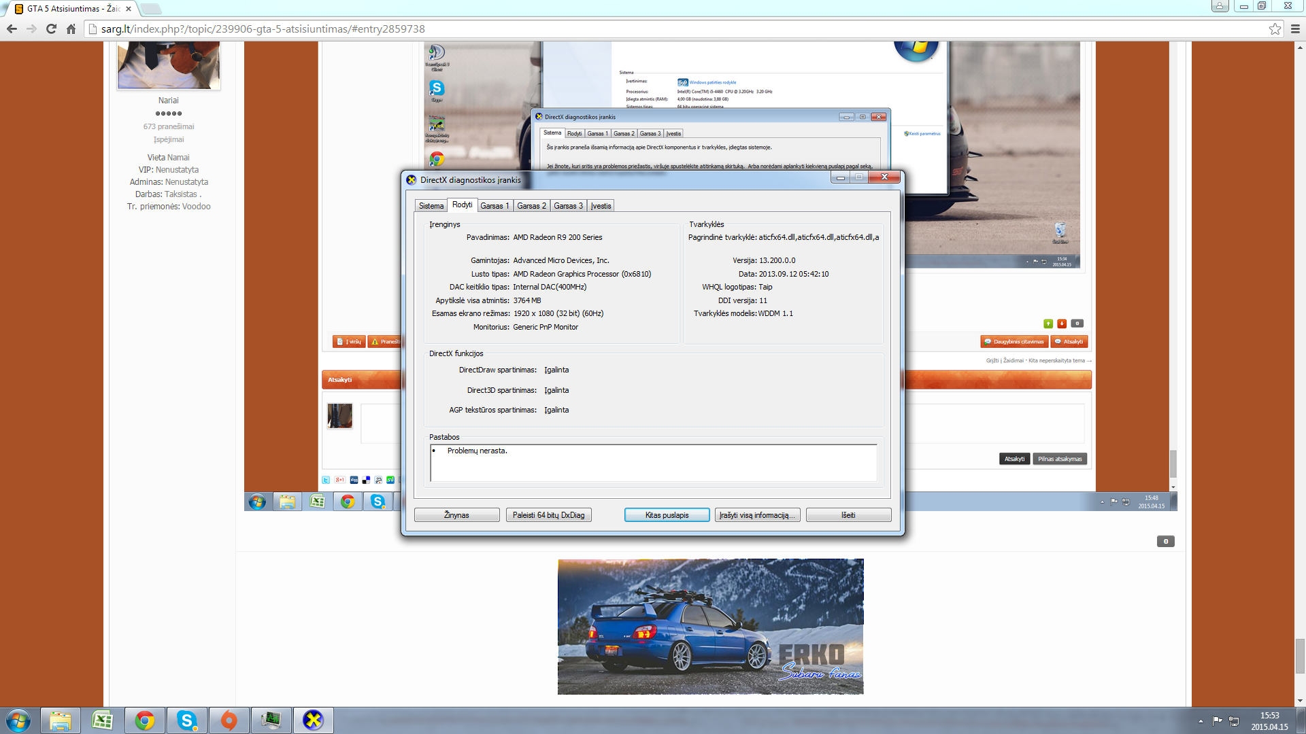The width and height of the screenshot is (1306, 734).
Task: Click Įrašyti visą informaciją button
Action: point(757,515)
